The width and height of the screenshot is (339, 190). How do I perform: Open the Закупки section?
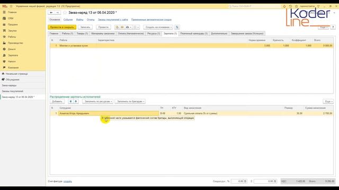tap(12, 31)
